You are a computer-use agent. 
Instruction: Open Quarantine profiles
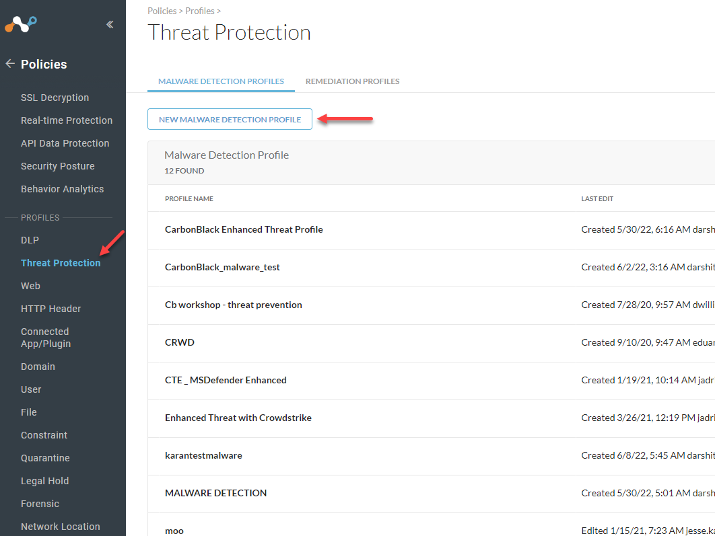point(45,458)
